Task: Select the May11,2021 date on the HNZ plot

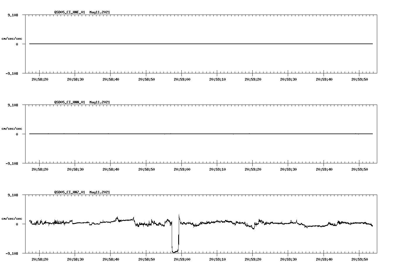Action: pyautogui.click(x=100, y=192)
